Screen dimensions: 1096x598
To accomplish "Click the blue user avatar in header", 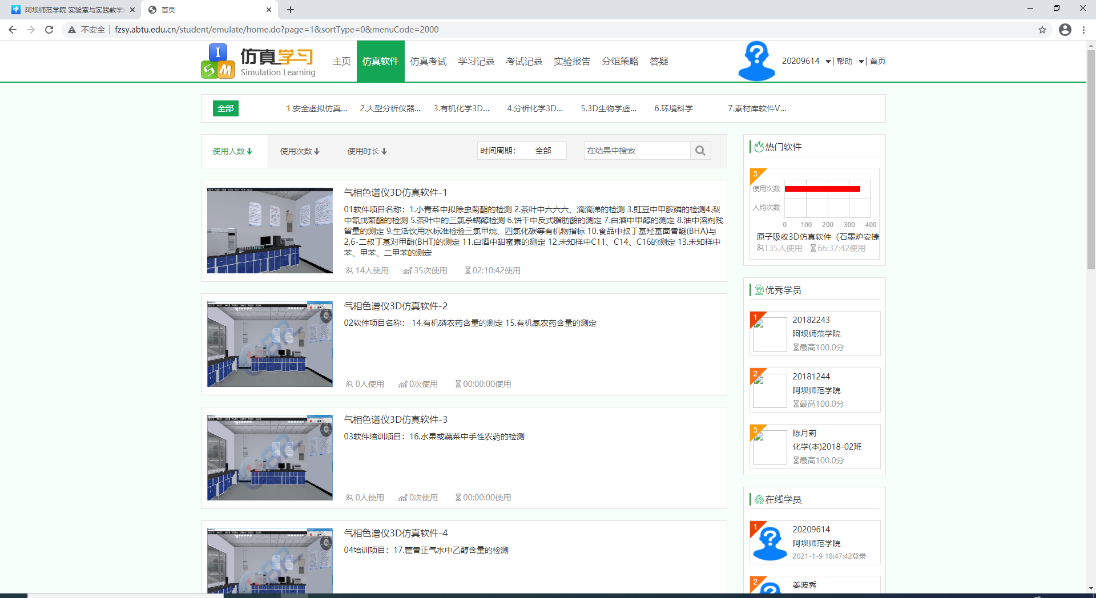I will coord(756,61).
